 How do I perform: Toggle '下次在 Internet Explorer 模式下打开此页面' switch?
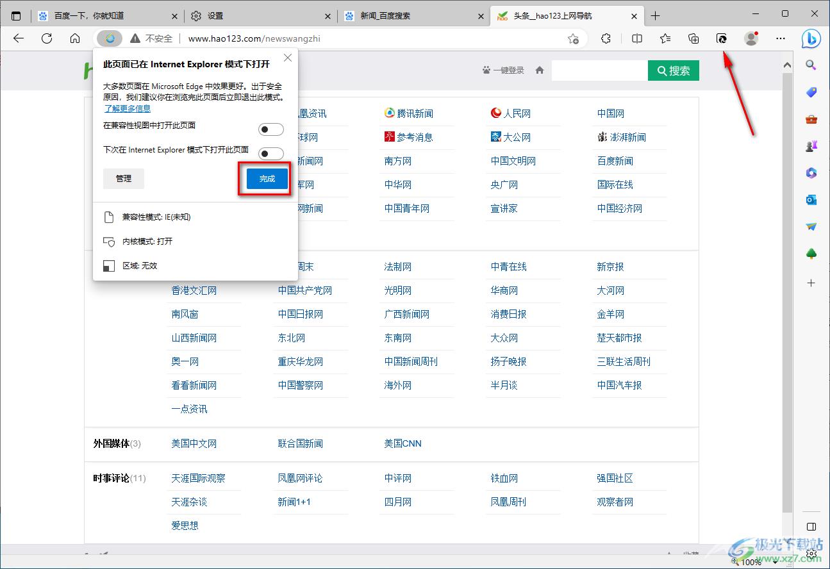click(271, 154)
